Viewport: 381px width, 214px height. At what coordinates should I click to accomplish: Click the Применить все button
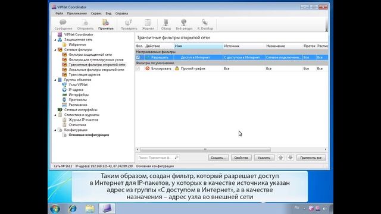coord(311,158)
